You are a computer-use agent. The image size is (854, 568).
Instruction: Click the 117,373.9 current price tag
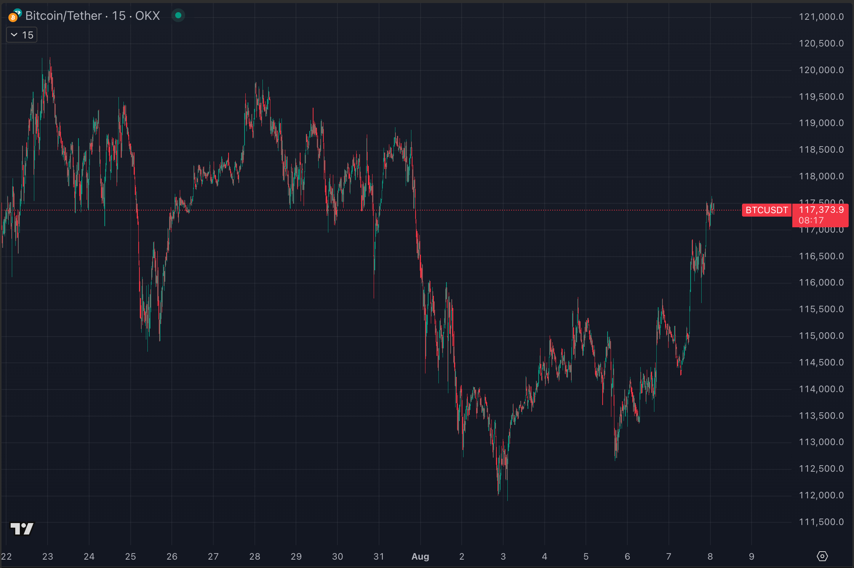[x=821, y=210]
